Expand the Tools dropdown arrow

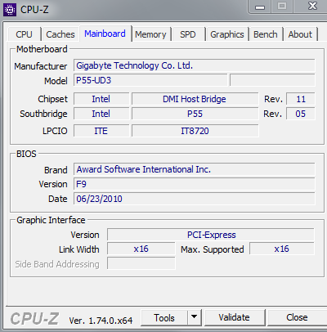195,317
